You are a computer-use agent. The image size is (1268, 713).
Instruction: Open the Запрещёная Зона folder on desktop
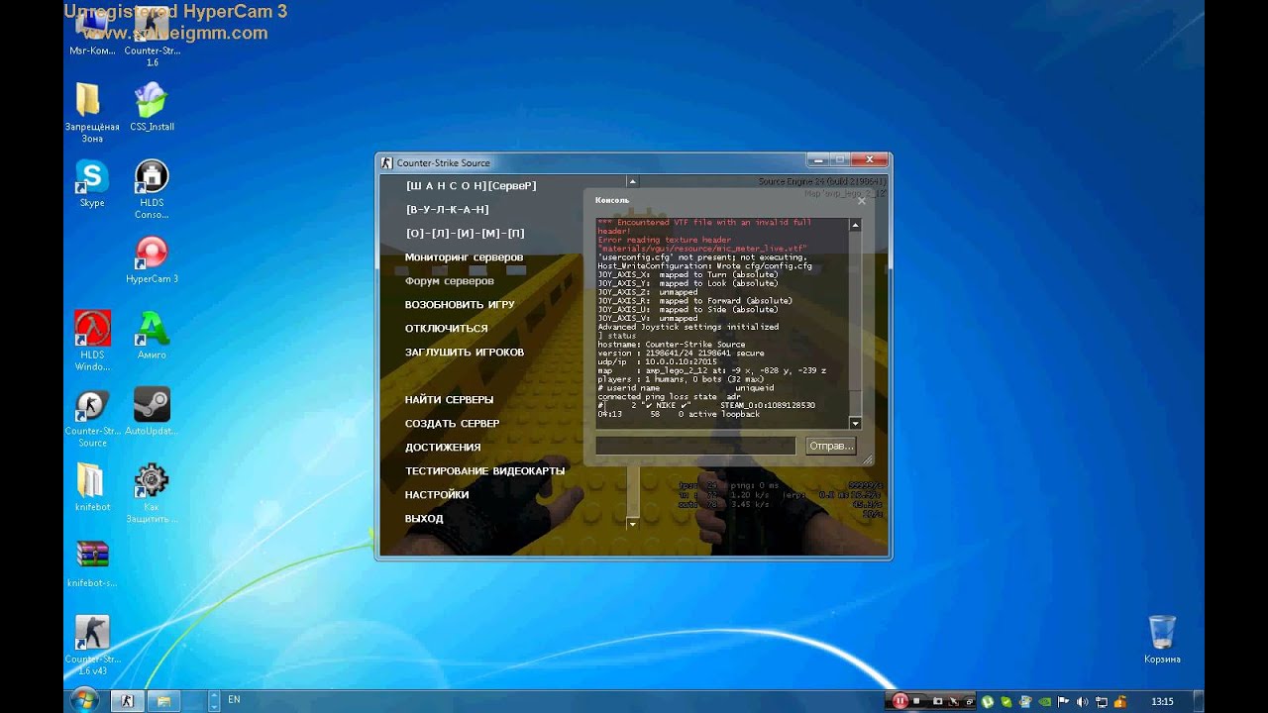[92, 111]
